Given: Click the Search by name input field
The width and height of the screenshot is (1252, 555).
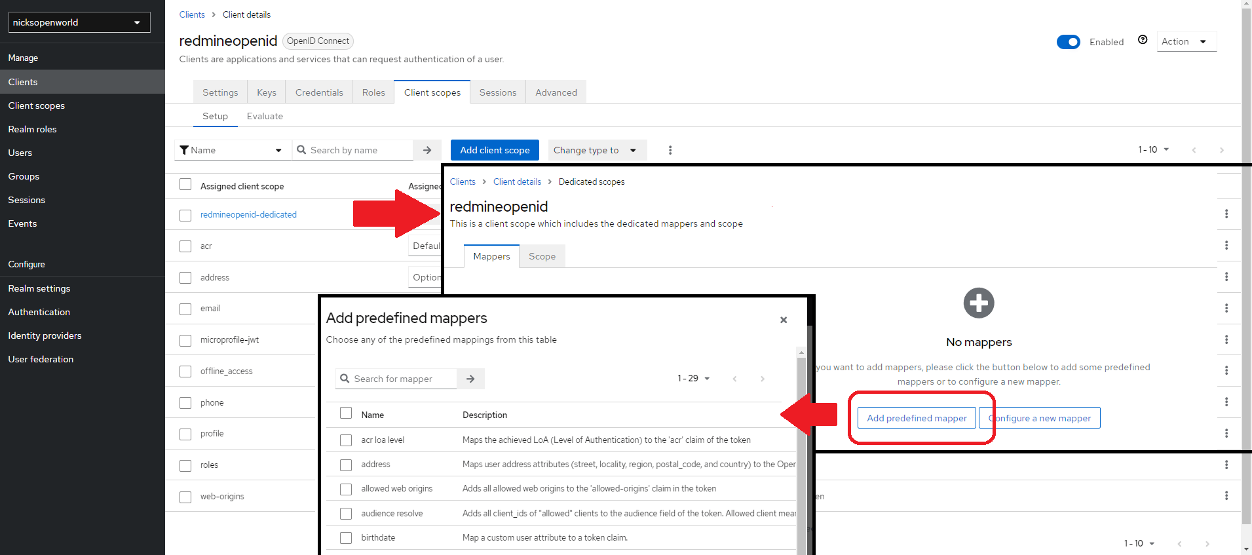Looking at the screenshot, I should (353, 150).
